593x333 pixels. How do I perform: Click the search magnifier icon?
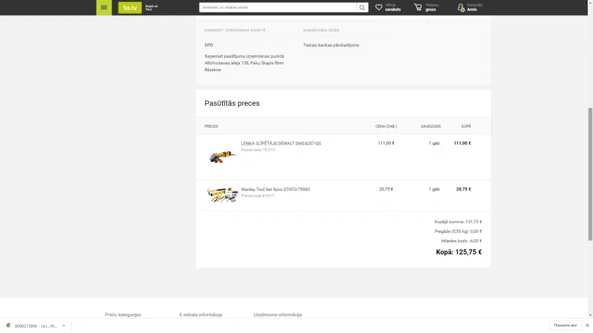362,7
